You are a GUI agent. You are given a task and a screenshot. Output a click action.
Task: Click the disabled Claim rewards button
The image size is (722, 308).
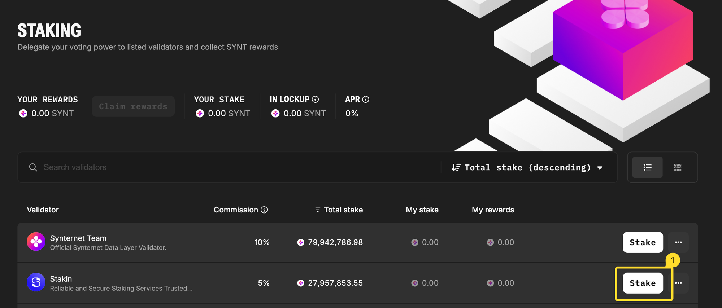[133, 106]
